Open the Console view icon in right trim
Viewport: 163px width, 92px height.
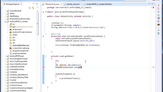click(158, 18)
